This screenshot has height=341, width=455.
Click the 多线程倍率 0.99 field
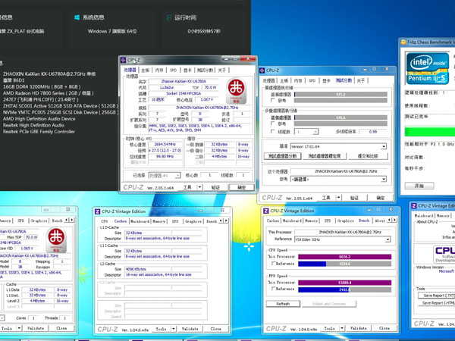[x=373, y=132]
